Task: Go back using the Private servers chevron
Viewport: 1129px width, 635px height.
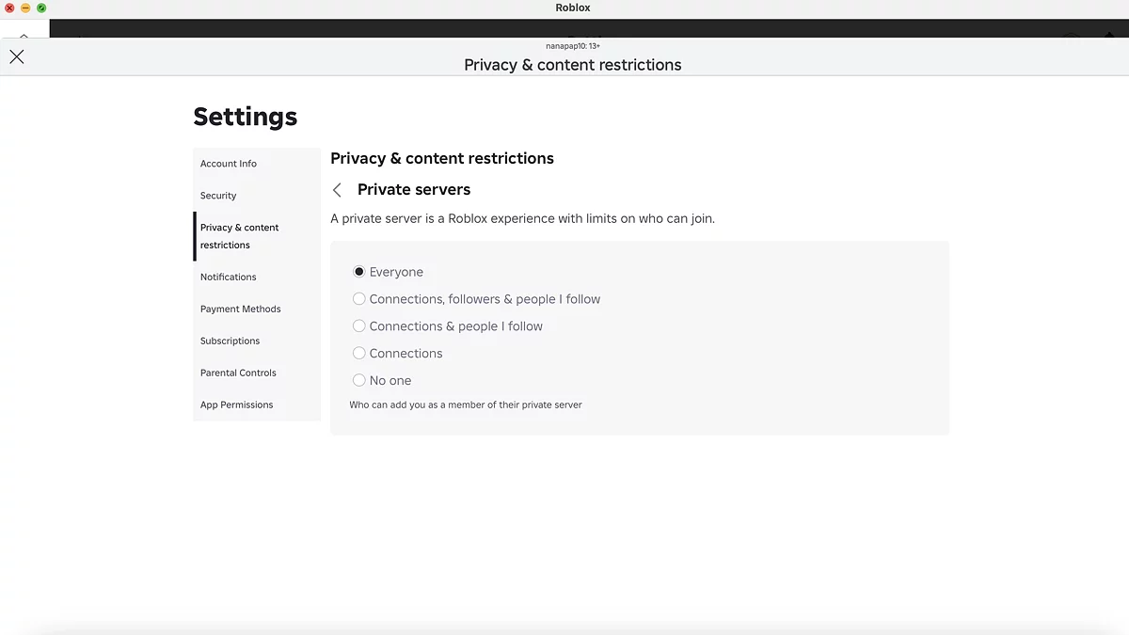Action: click(338, 190)
